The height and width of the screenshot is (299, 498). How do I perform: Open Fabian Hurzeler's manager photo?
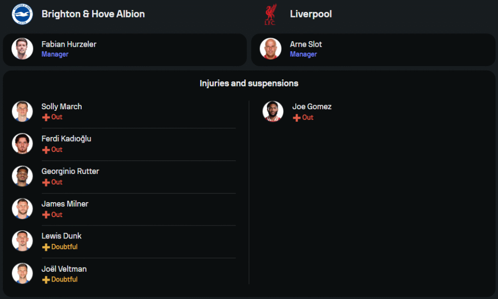click(x=22, y=49)
